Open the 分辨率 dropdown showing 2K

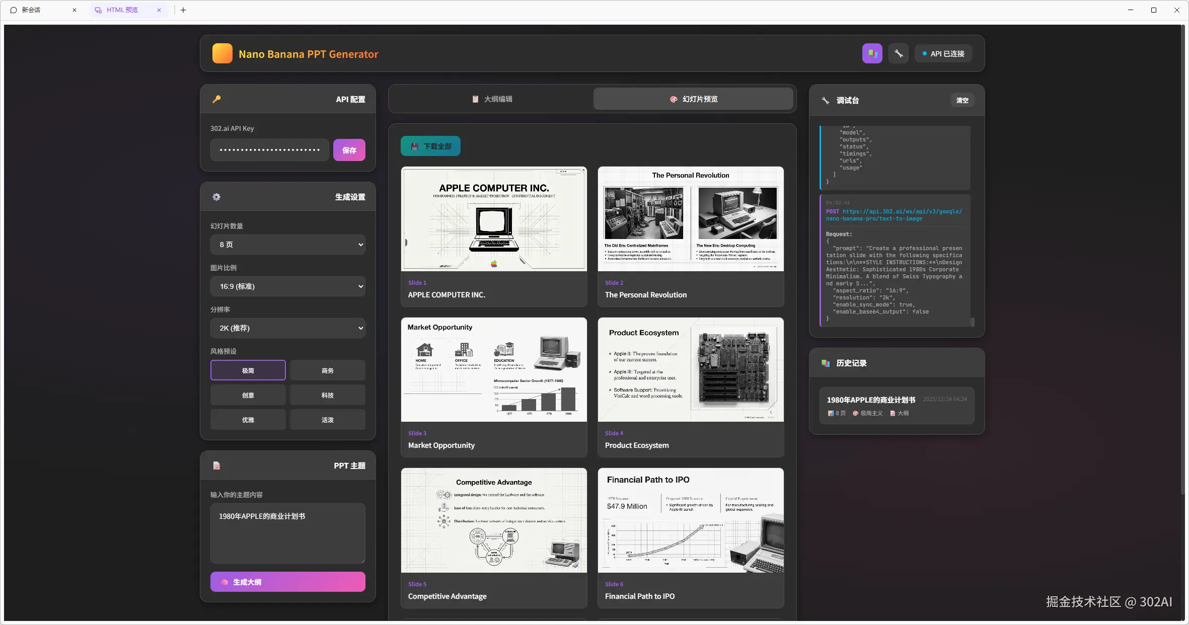(x=287, y=328)
